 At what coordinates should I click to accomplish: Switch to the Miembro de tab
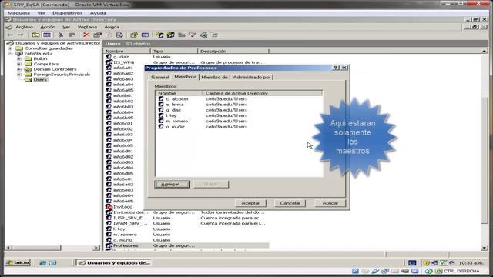(214, 77)
